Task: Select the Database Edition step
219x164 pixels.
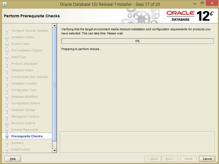Action: 22,70
